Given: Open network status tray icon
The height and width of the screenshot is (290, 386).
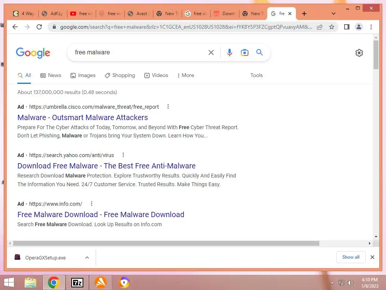Looking at the screenshot, I should [342, 283].
